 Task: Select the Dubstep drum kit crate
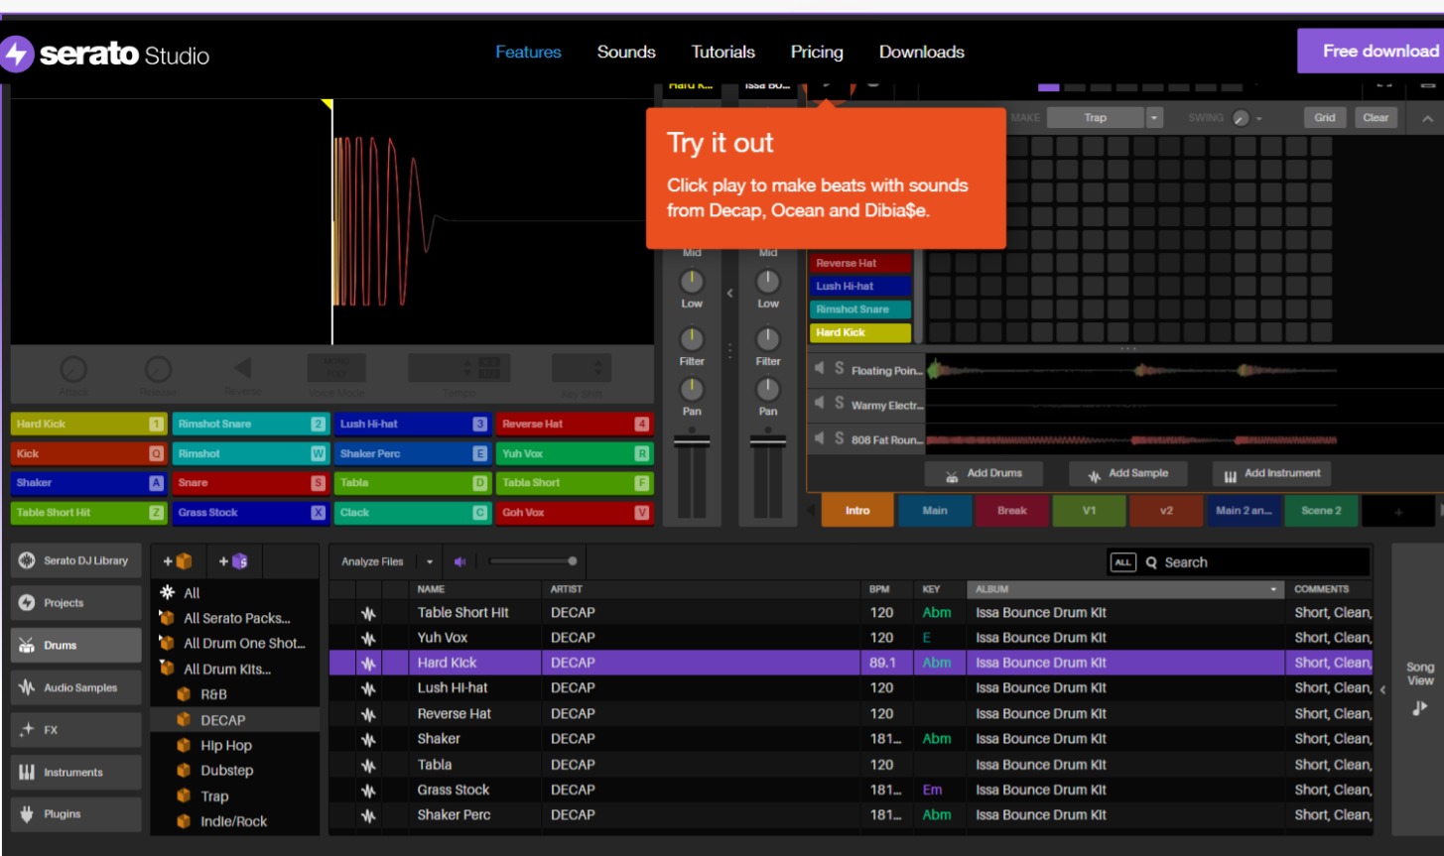point(226,771)
